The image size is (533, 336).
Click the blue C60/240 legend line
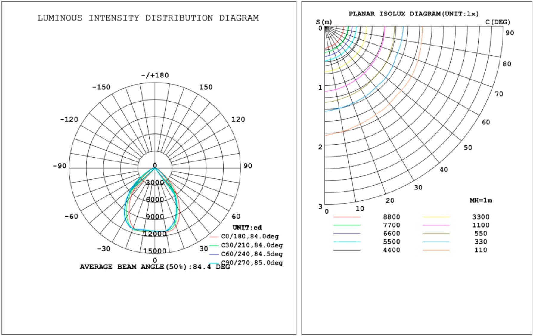point(214,255)
